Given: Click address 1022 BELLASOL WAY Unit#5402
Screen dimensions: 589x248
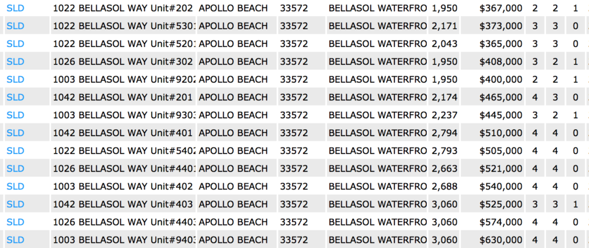Looking at the screenshot, I should pos(124,150).
